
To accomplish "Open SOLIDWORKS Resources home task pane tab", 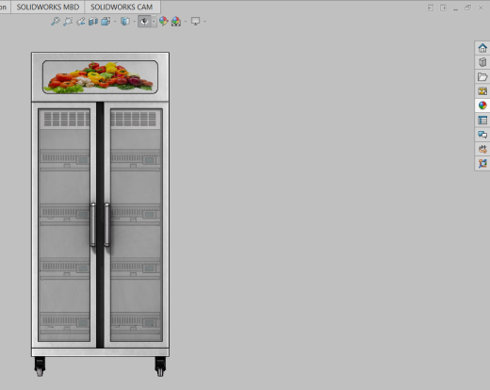I will 482,48.
